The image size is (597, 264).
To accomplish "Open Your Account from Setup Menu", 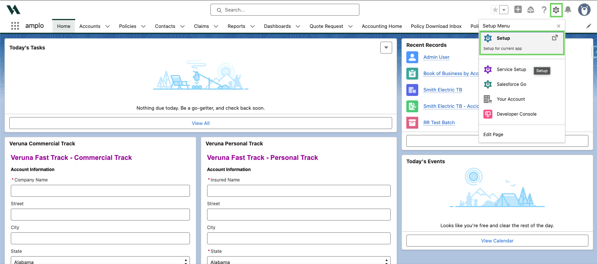I will point(511,99).
